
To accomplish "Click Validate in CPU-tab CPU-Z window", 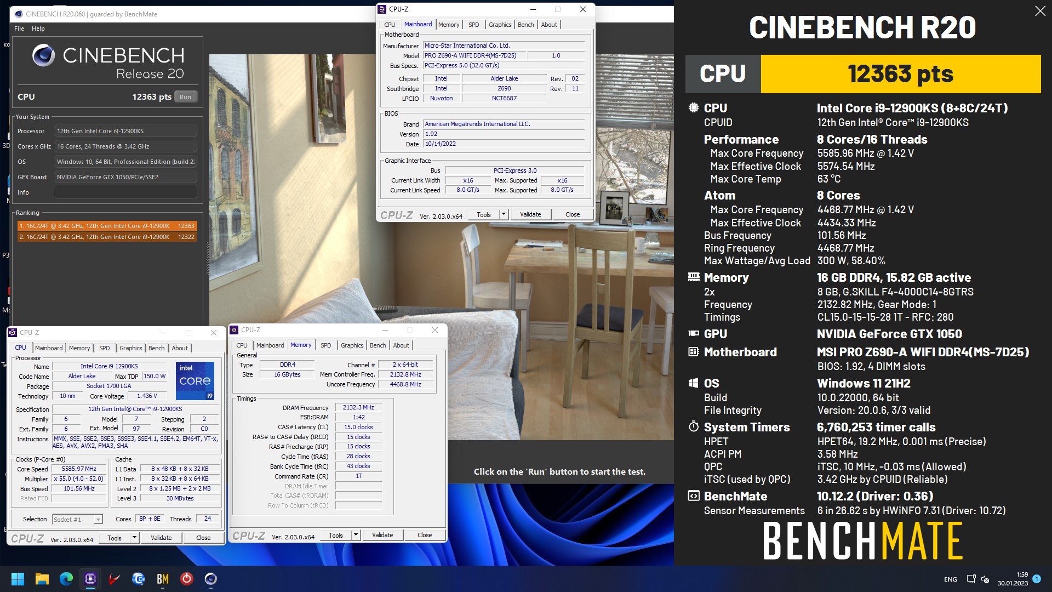I will click(x=161, y=538).
